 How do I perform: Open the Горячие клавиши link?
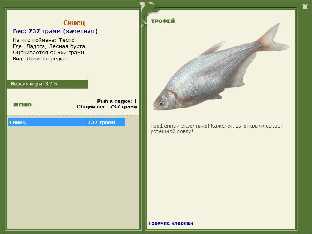(x=171, y=223)
